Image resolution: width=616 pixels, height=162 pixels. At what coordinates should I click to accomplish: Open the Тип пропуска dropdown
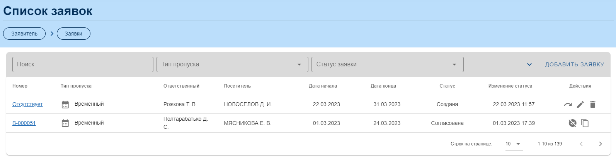tap(232, 64)
